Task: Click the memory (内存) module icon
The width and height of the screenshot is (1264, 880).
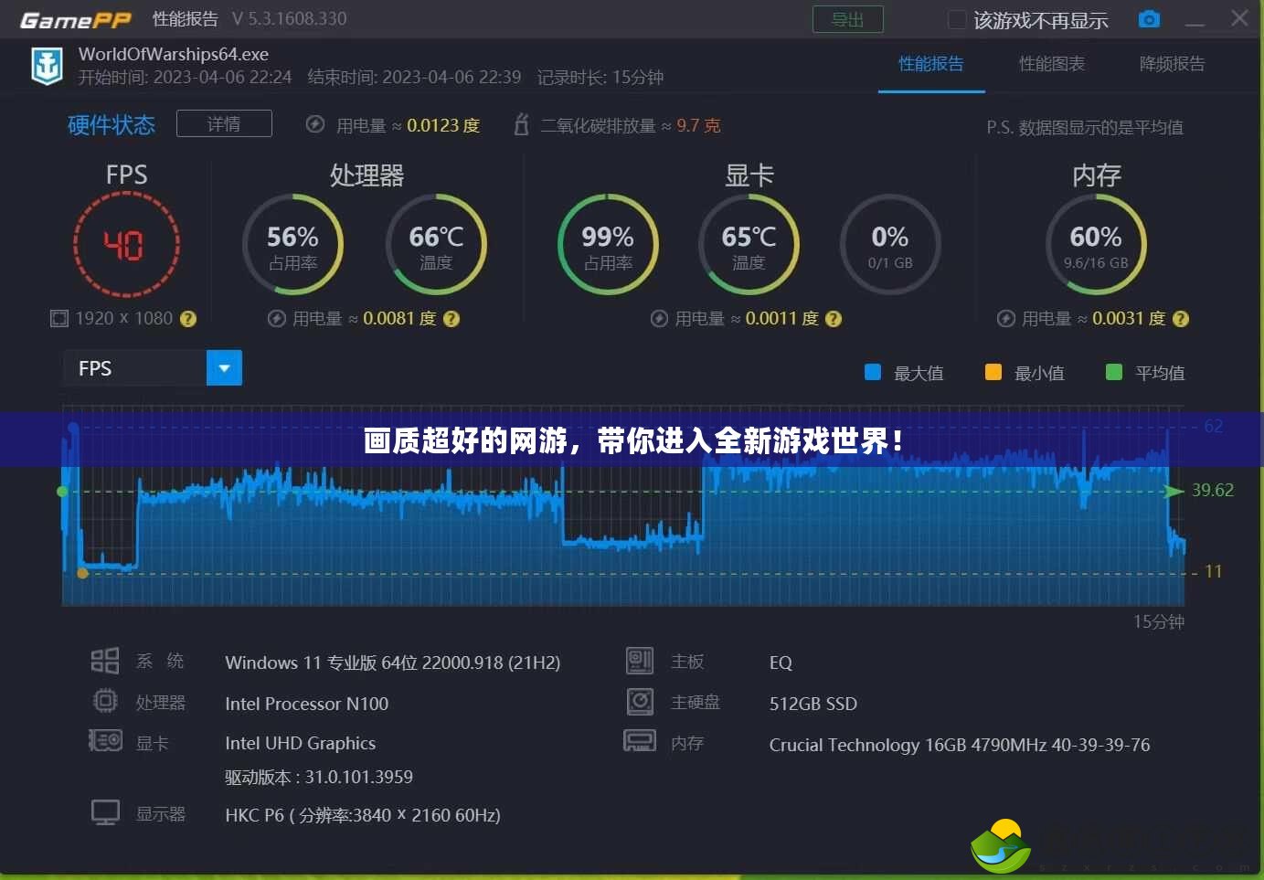Action: click(x=640, y=740)
